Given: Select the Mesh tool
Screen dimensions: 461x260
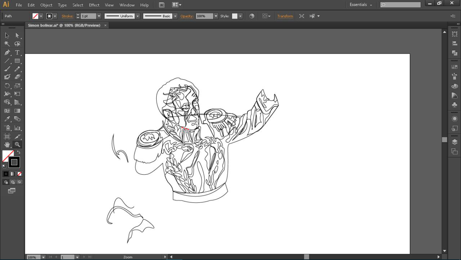Looking at the screenshot, I should click(x=7, y=111).
